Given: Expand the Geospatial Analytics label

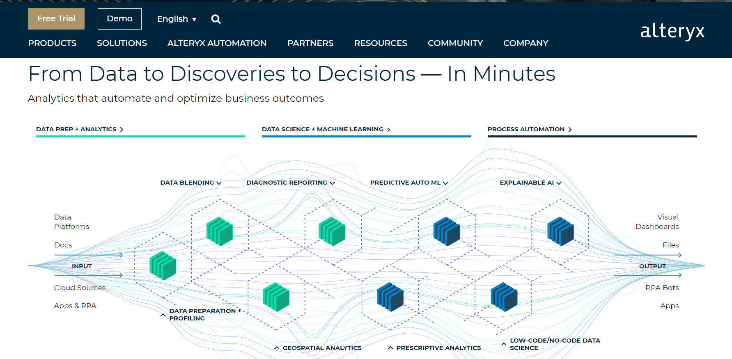Looking at the screenshot, I should 318,348.
